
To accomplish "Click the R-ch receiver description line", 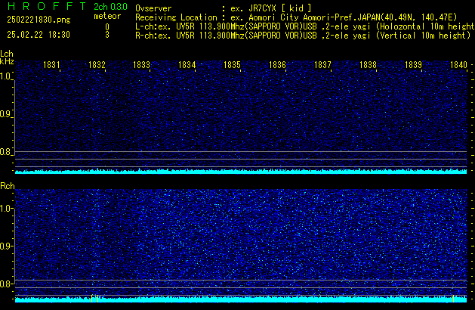I will (x=303, y=36).
